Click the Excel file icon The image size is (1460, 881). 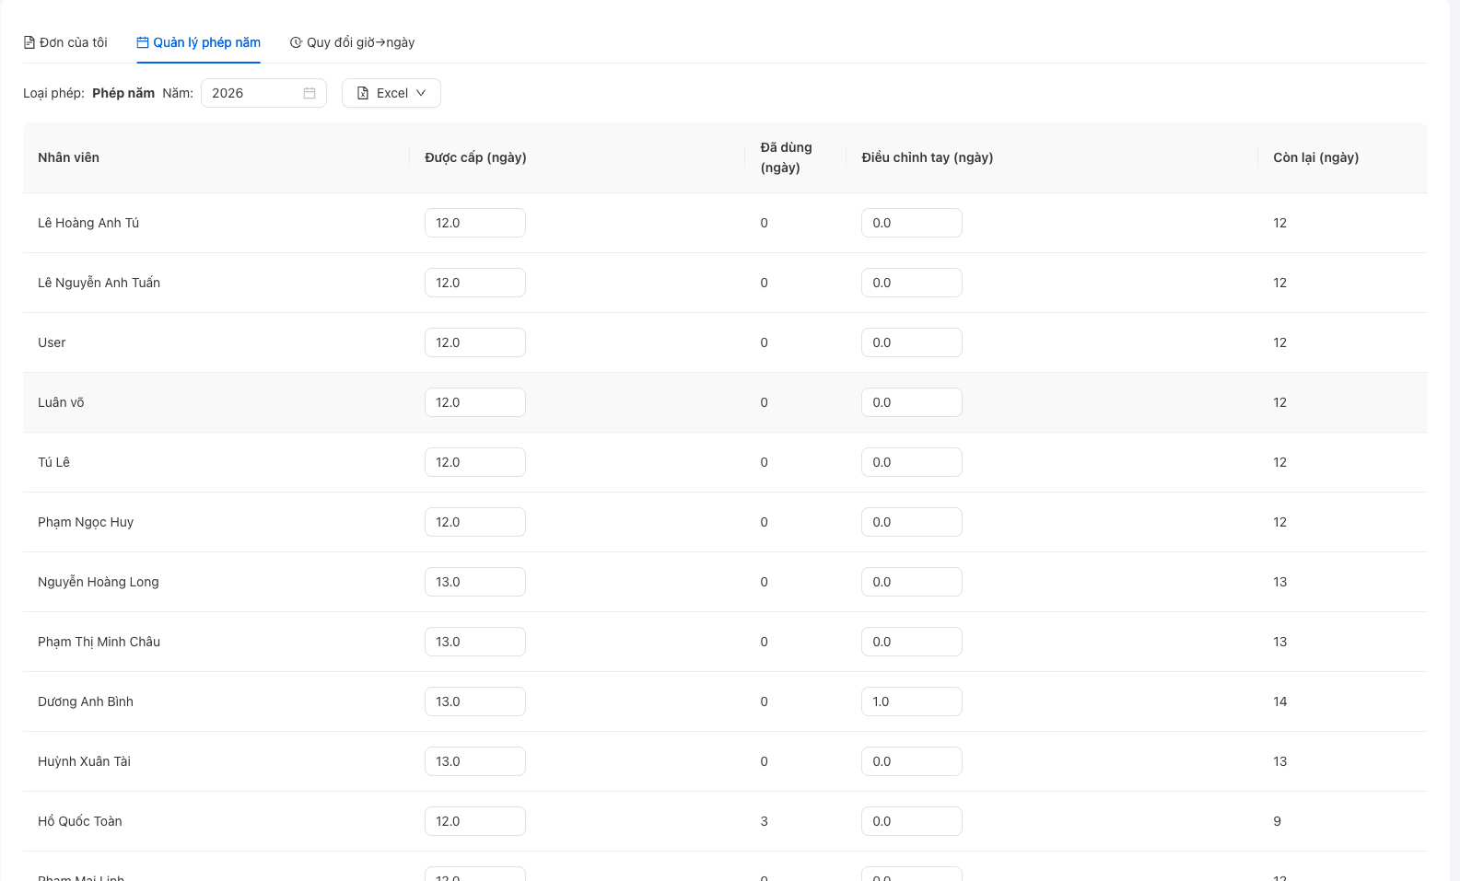[x=363, y=93]
